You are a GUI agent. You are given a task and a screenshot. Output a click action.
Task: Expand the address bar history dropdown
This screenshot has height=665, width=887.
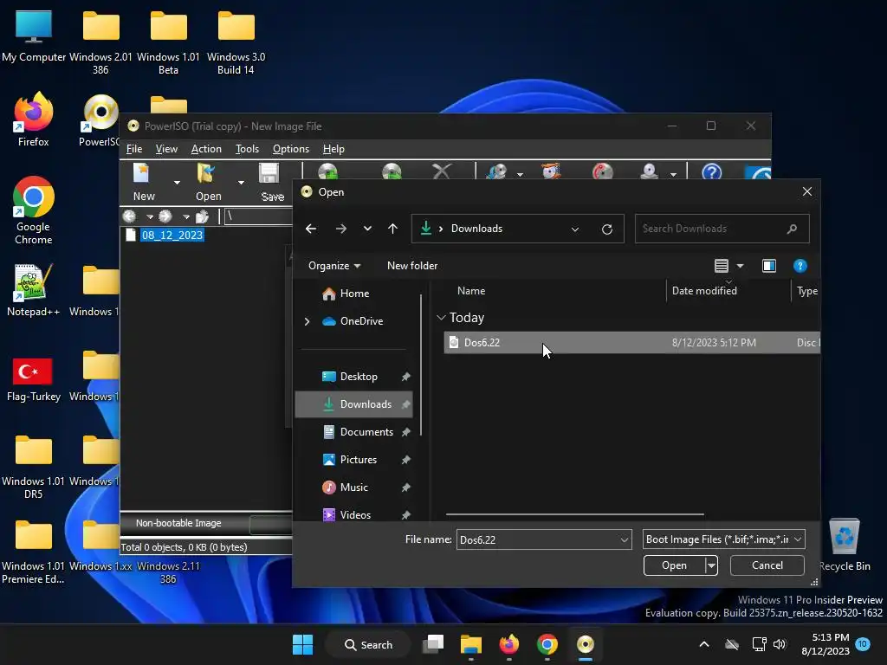pos(575,229)
